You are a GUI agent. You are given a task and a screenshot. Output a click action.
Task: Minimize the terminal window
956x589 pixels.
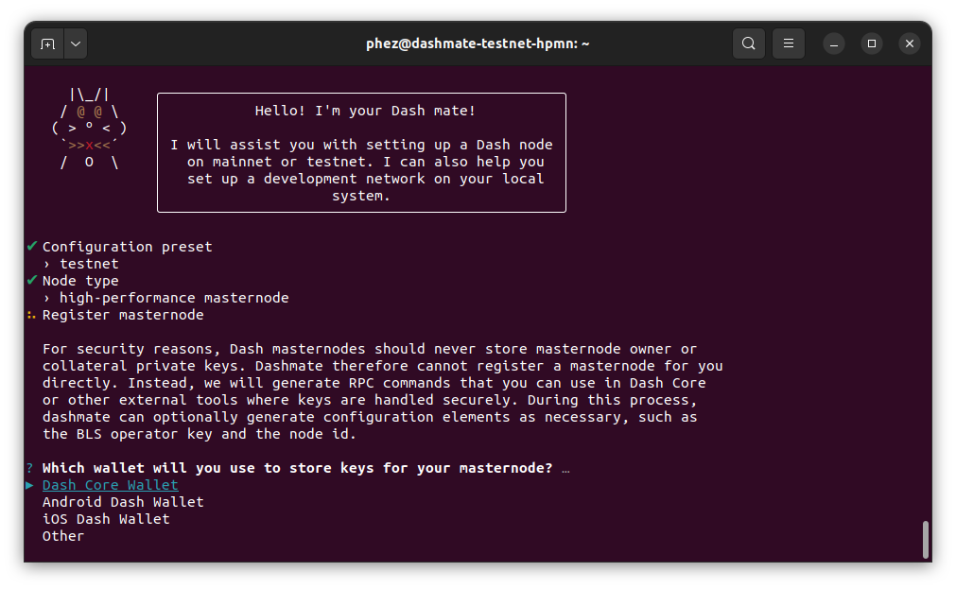click(x=834, y=43)
